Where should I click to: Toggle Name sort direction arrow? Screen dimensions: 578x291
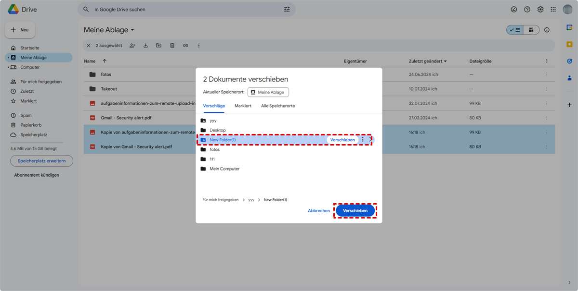point(105,61)
